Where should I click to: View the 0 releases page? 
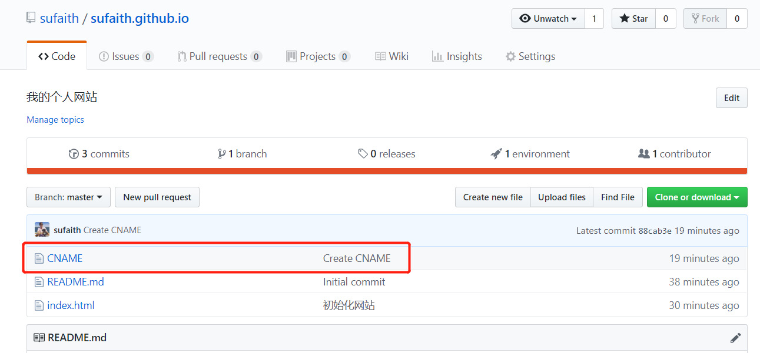coord(386,154)
